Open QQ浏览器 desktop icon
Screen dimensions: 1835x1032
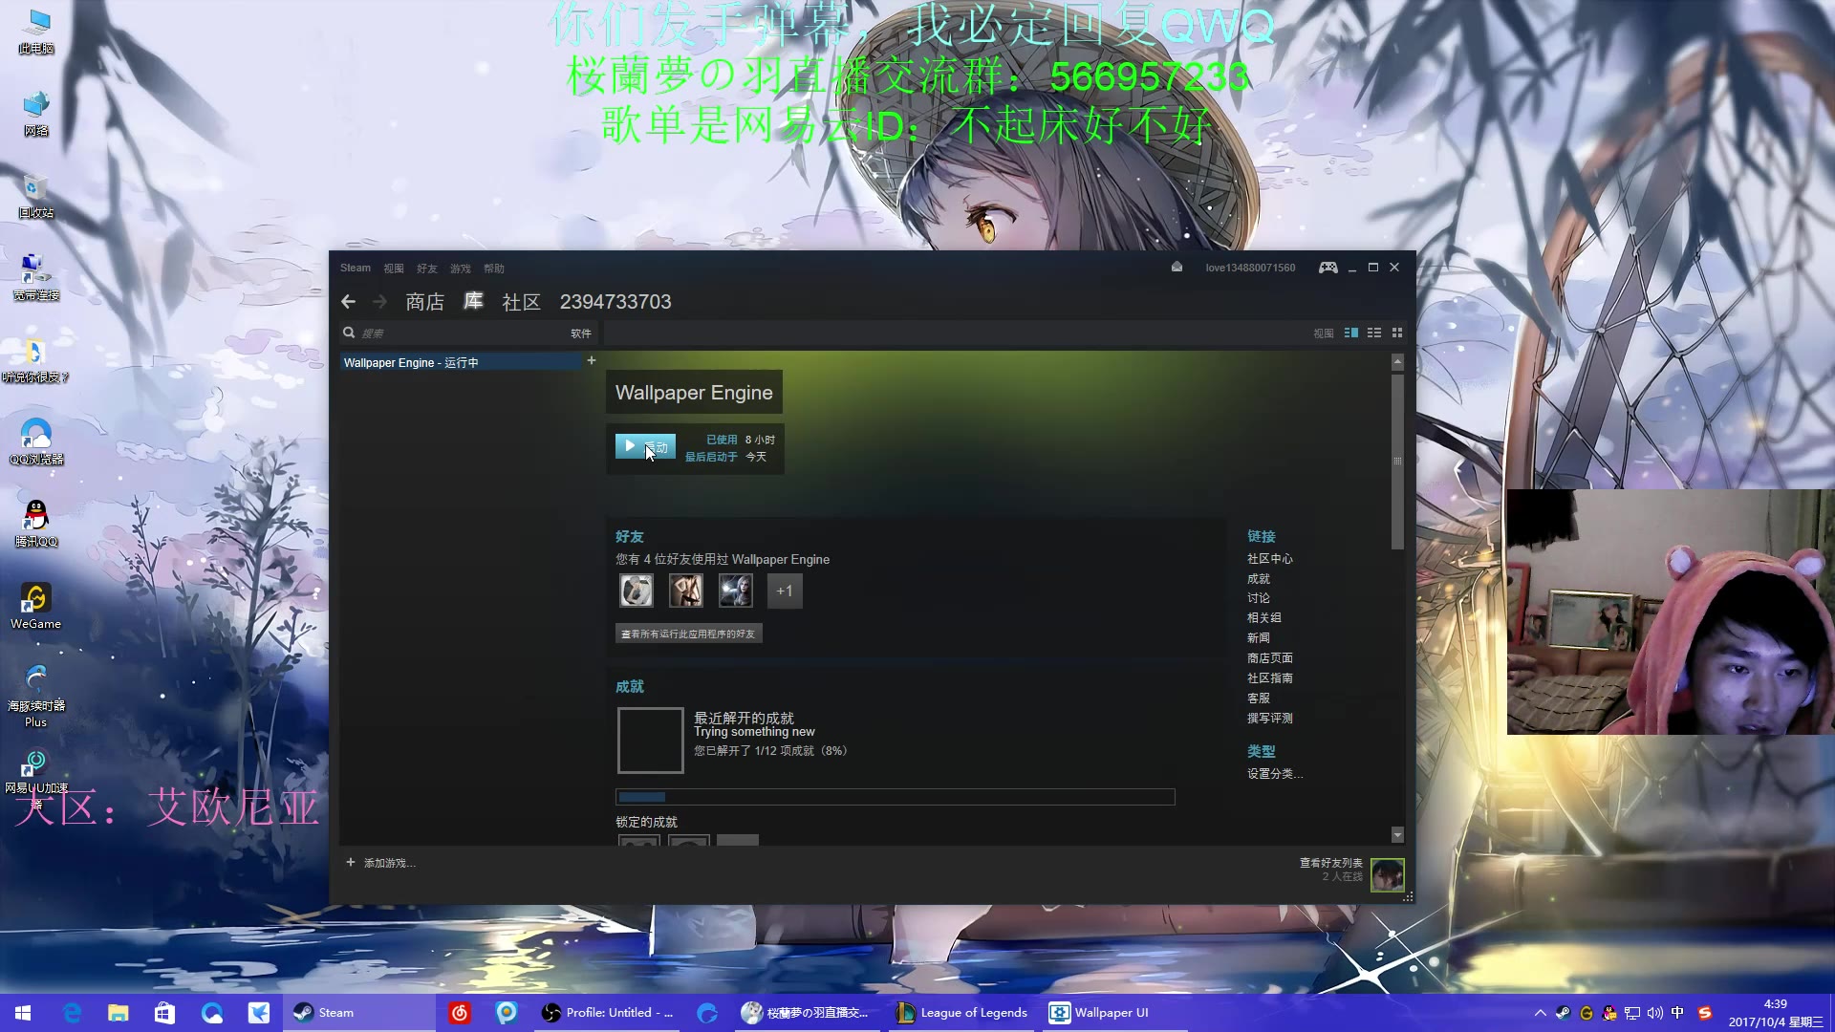pyautogui.click(x=36, y=441)
